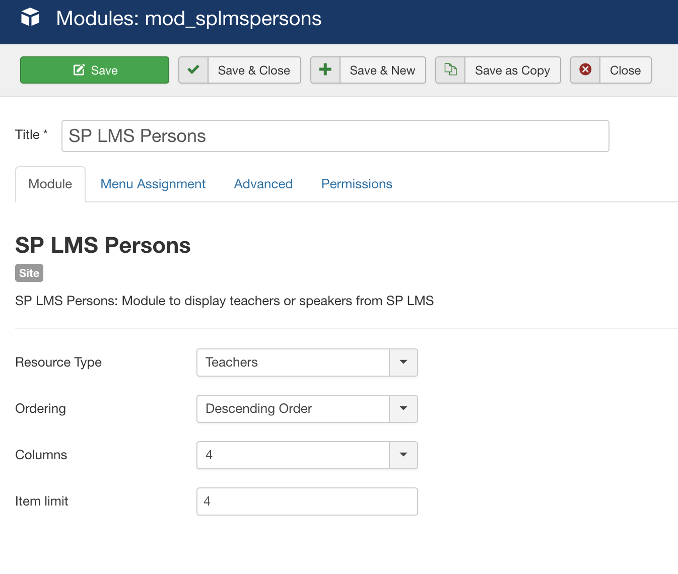Viewport: 678px width, 574px height.
Task: Go to the Permissions tab
Action: pyautogui.click(x=357, y=184)
